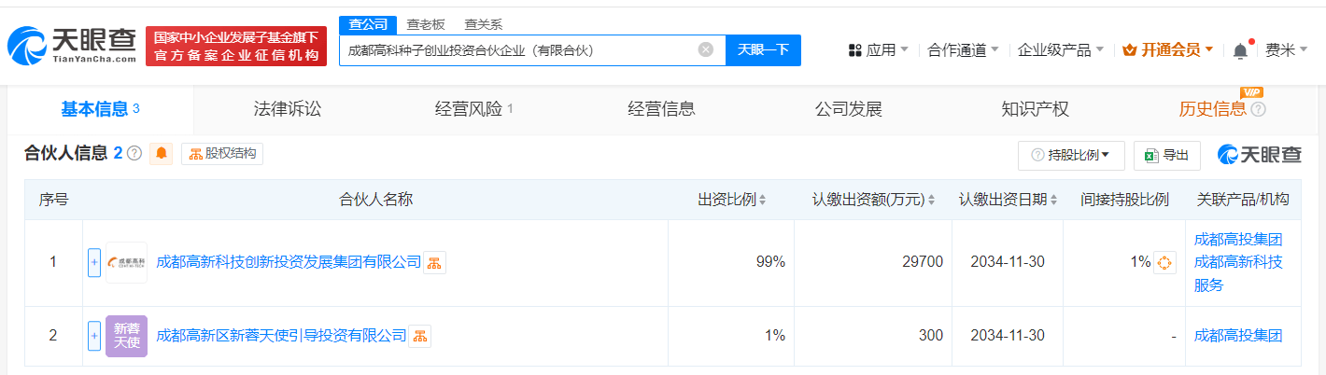The width and height of the screenshot is (1326, 375).
Task: Switch to 法律诉讼 tab
Action: 287,109
